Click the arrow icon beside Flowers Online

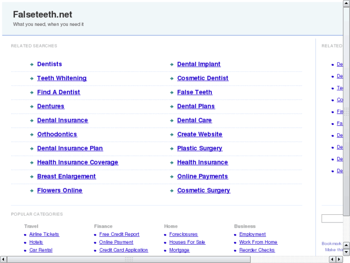click(32, 191)
